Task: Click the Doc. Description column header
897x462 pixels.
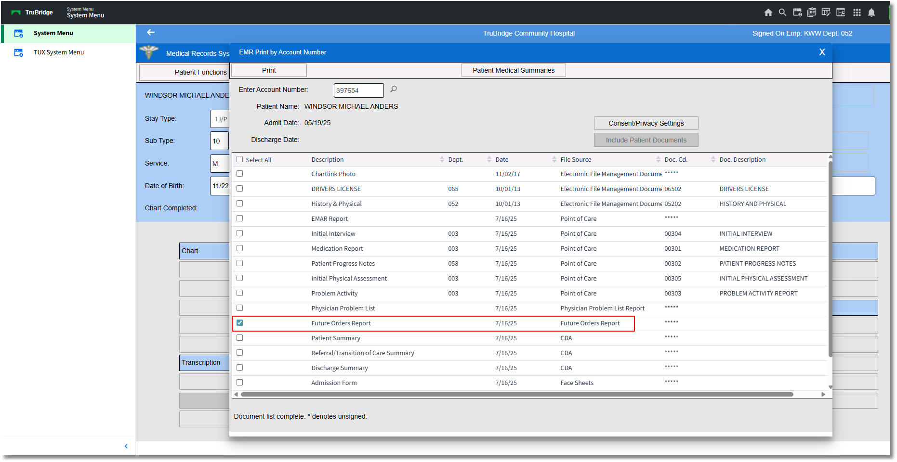Action: point(742,160)
